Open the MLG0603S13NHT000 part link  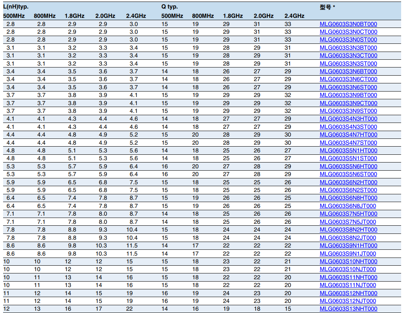pos(348,309)
